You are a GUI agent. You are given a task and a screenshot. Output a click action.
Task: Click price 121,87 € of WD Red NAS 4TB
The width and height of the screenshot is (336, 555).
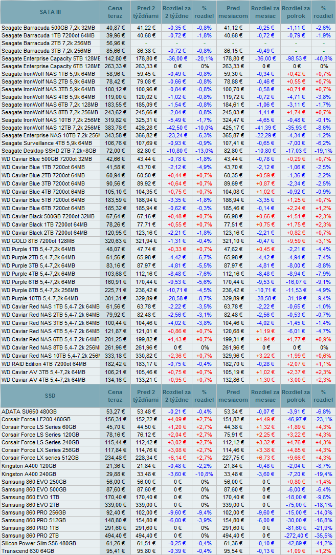115,331
